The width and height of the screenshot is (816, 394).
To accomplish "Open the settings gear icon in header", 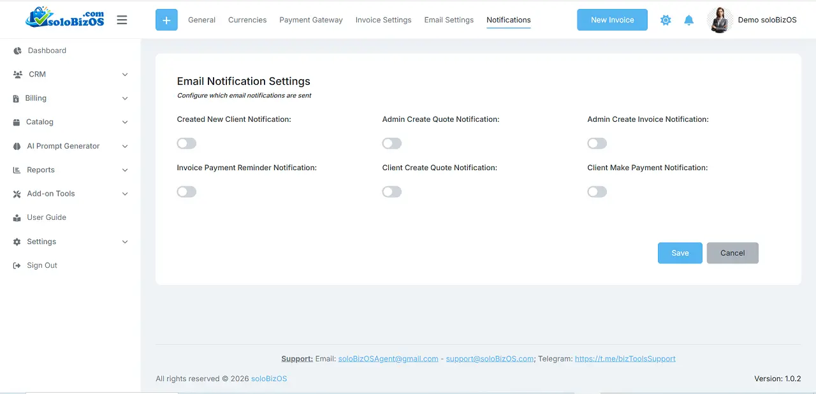I will [666, 20].
